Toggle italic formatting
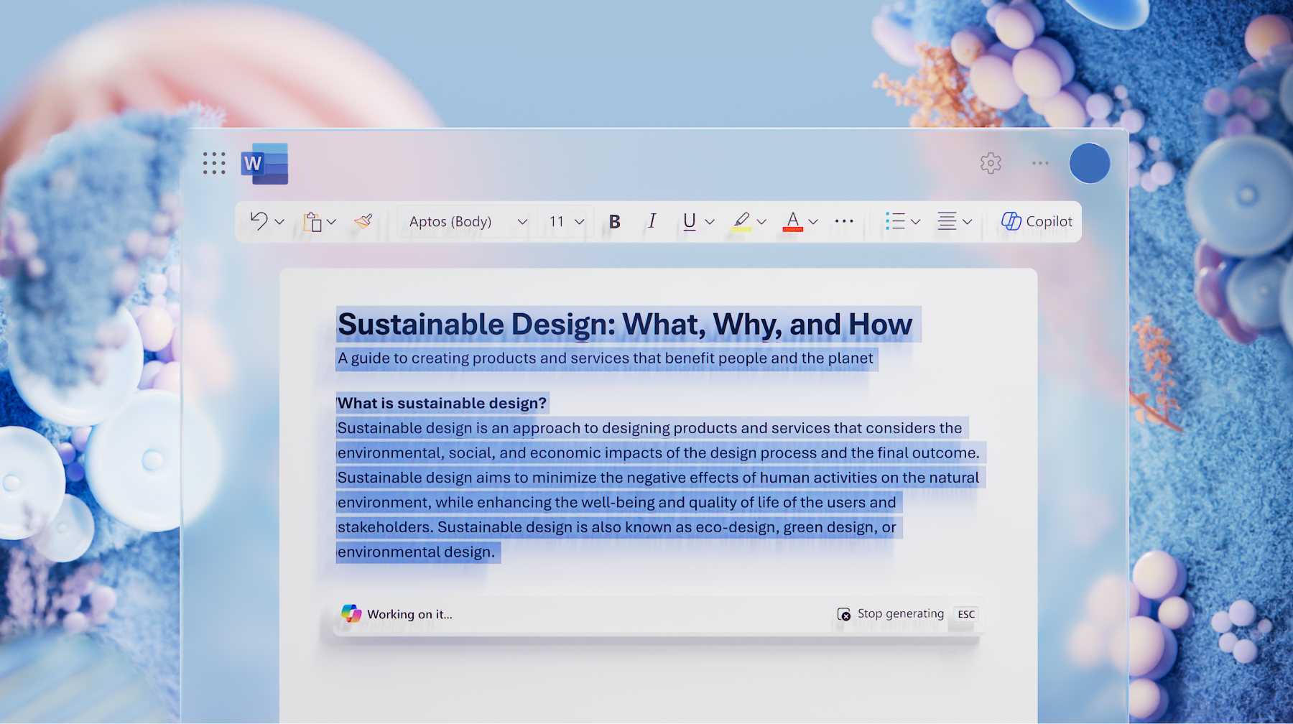Image resolution: width=1293 pixels, height=724 pixels. tap(652, 221)
